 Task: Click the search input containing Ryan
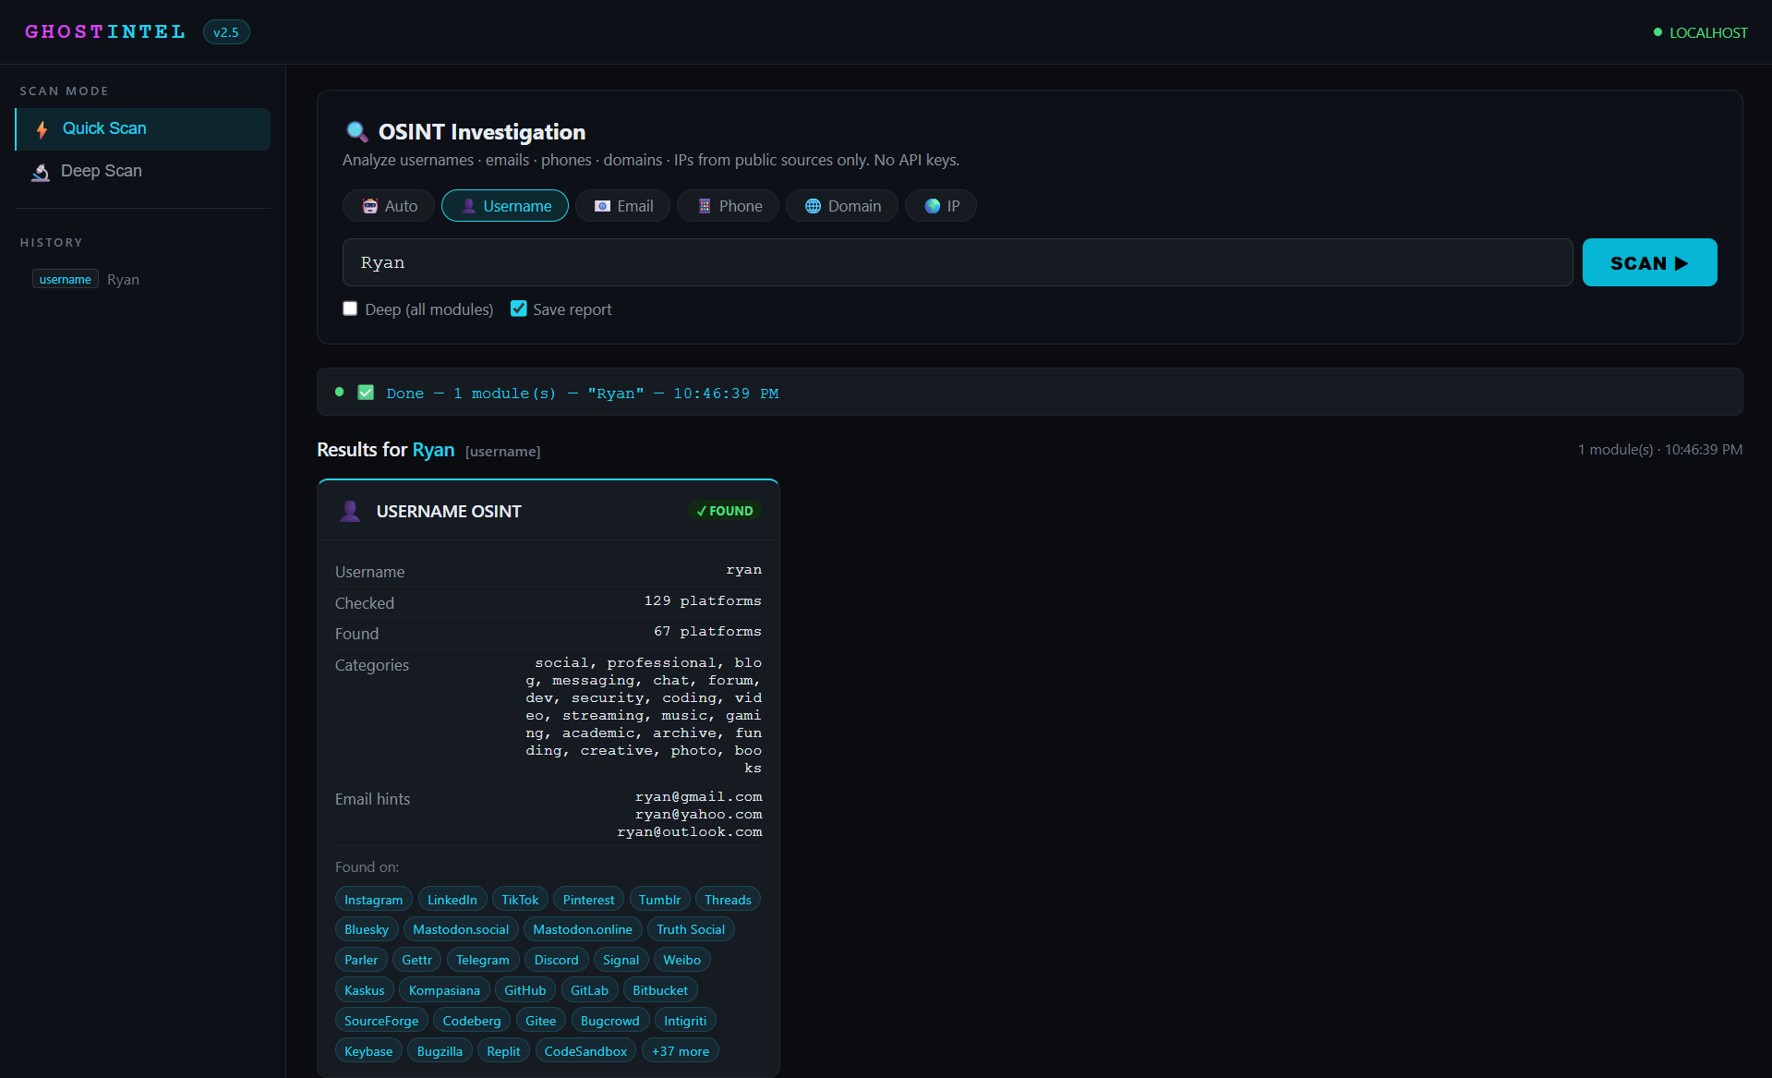coord(957,262)
